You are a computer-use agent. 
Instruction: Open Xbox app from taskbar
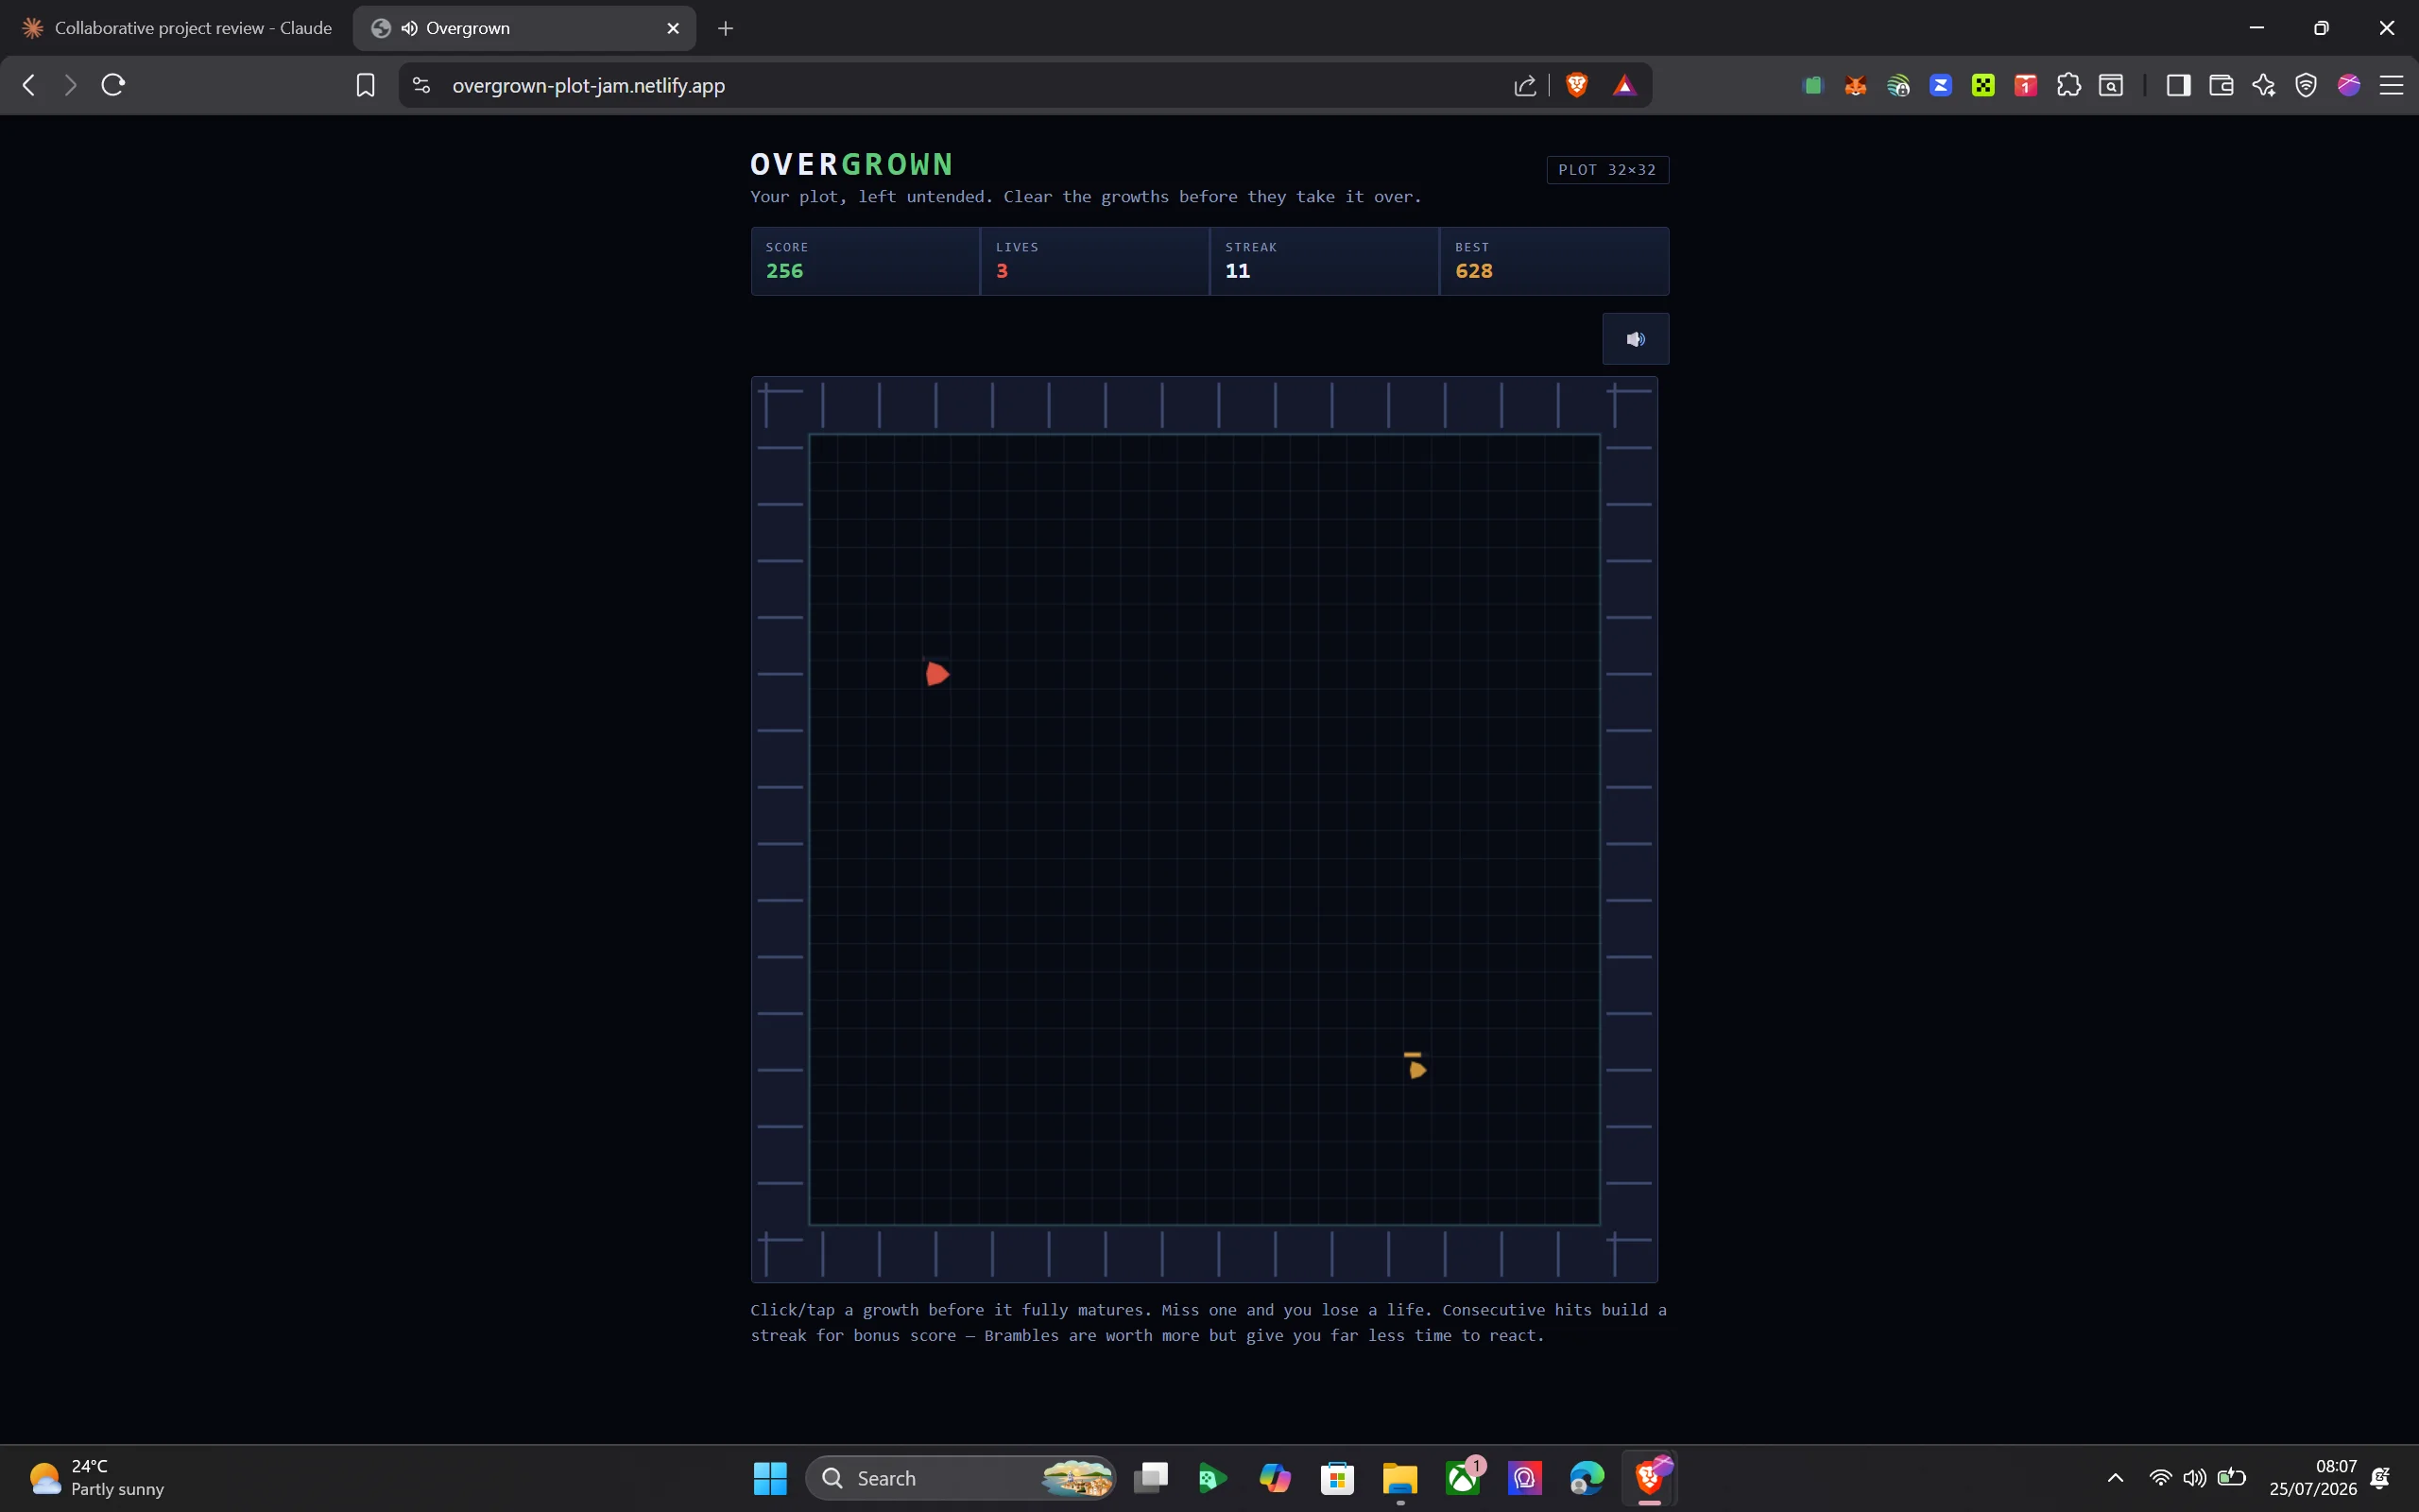tap(1464, 1478)
